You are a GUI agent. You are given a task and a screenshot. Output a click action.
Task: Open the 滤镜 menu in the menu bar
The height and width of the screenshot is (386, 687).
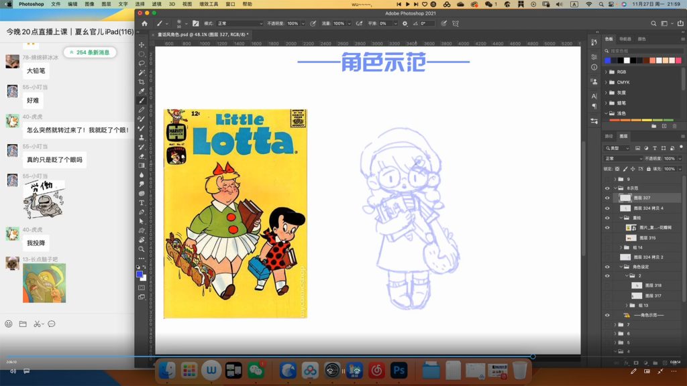[x=156, y=4]
